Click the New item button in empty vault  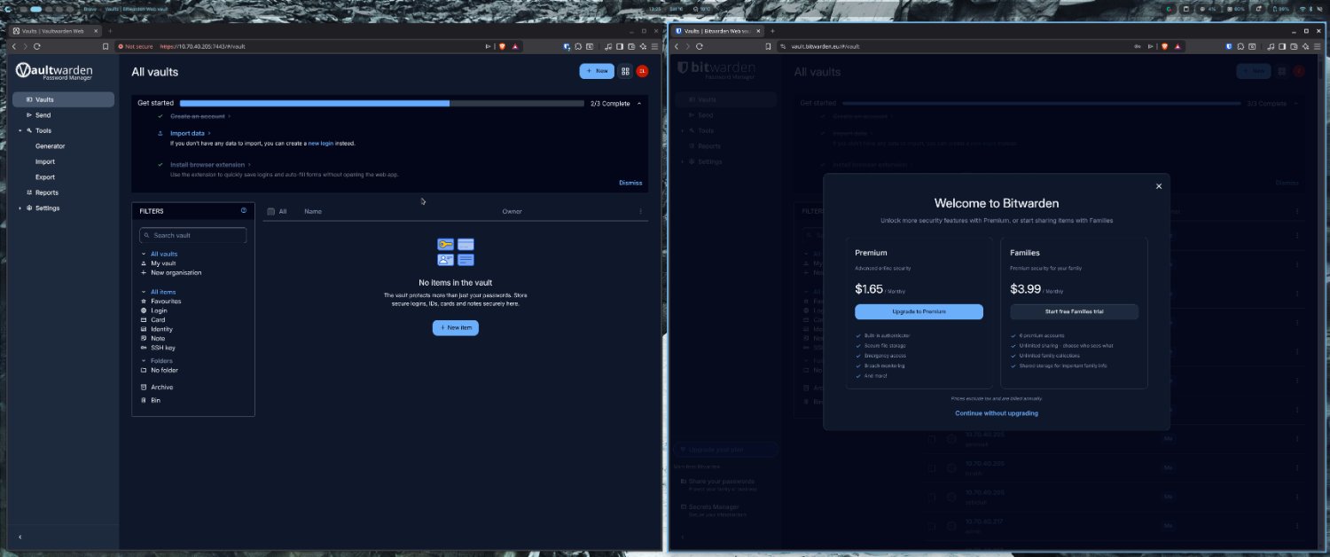tap(456, 327)
